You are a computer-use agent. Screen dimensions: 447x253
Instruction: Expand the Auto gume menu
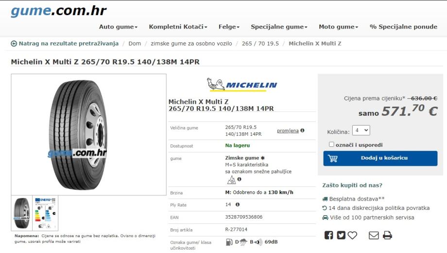[118, 27]
